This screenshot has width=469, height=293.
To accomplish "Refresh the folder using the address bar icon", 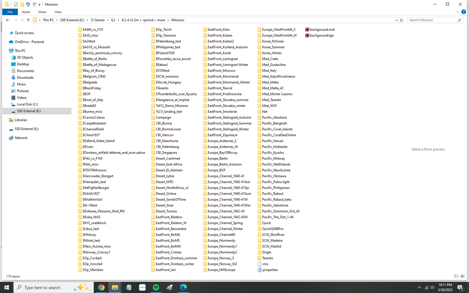I will 401,20.
